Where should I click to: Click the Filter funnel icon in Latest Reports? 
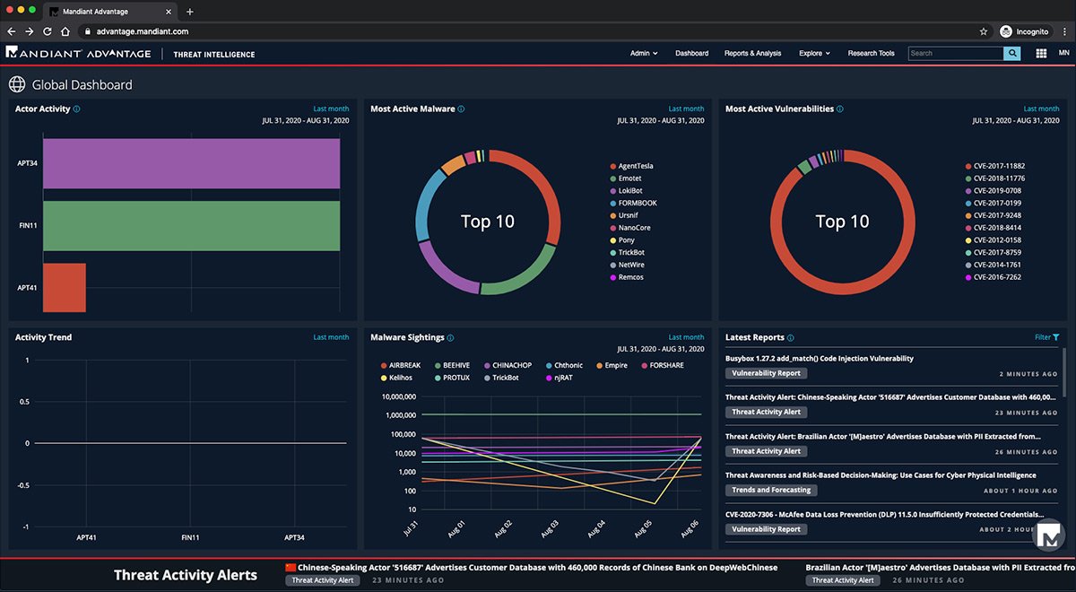point(1056,337)
